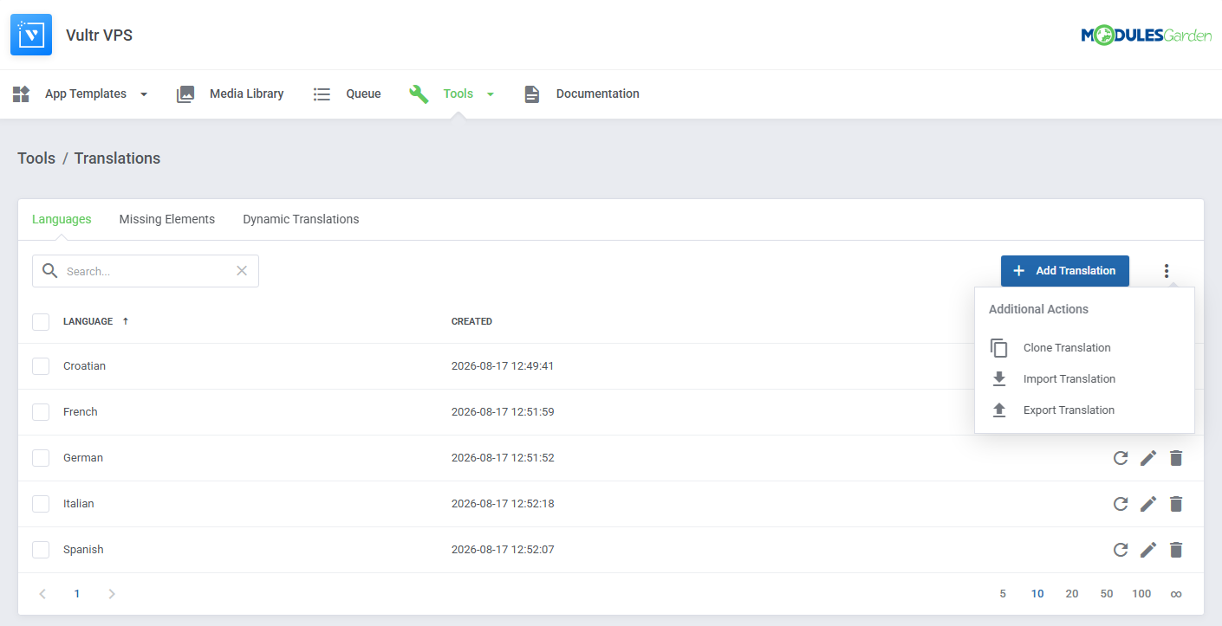The width and height of the screenshot is (1222, 626).
Task: Toggle the select-all languages checkbox
Action: click(41, 322)
